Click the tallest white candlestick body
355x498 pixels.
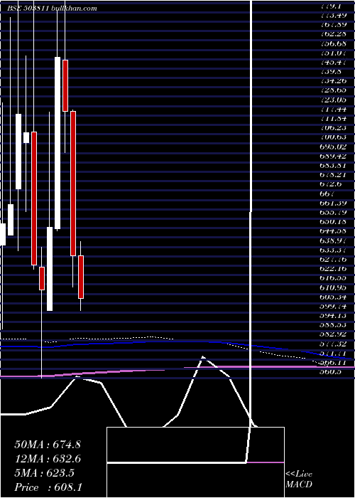pyautogui.click(x=58, y=143)
